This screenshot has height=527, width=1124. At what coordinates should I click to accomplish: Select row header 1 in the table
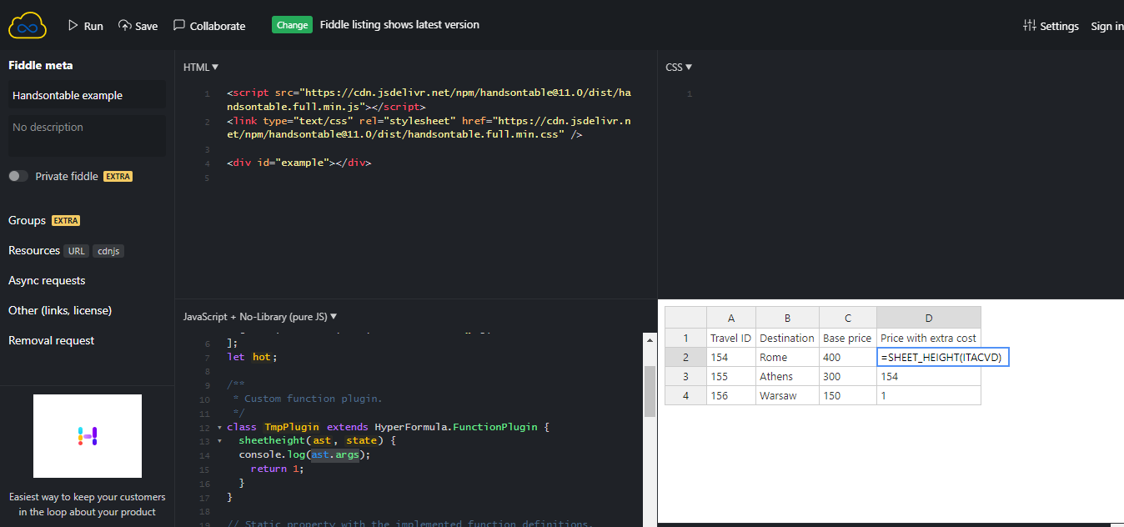(x=686, y=338)
